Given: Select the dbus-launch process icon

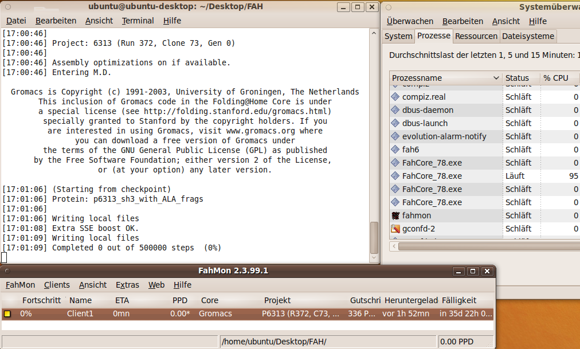Looking at the screenshot, I should [395, 123].
